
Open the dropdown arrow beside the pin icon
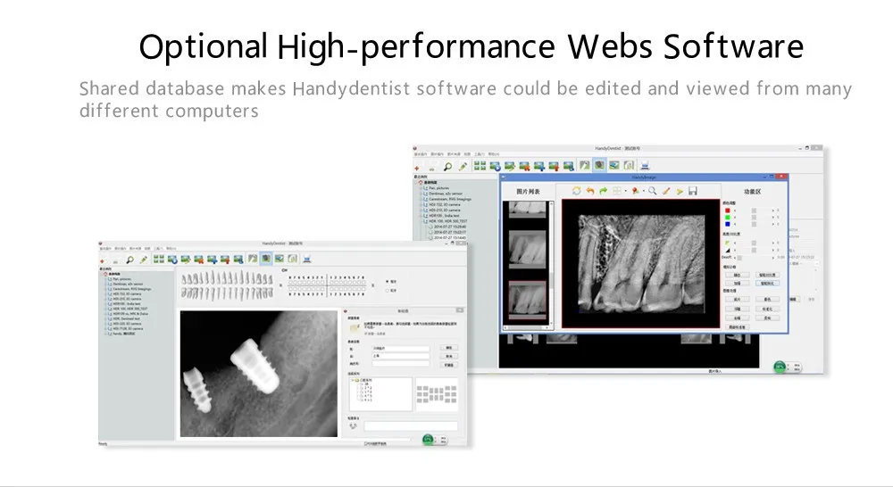pyautogui.click(x=644, y=192)
